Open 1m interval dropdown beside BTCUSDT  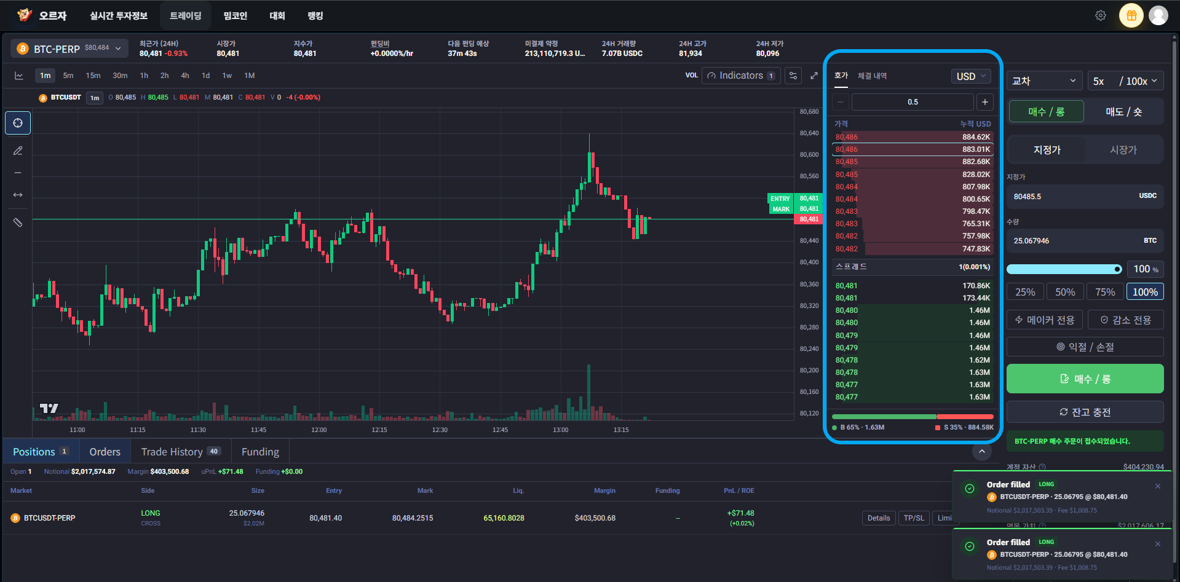click(x=95, y=98)
